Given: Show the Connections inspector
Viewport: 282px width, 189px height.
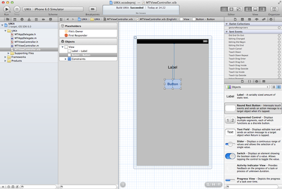Looking at the screenshot, I should pyautogui.click(x=271, y=19).
